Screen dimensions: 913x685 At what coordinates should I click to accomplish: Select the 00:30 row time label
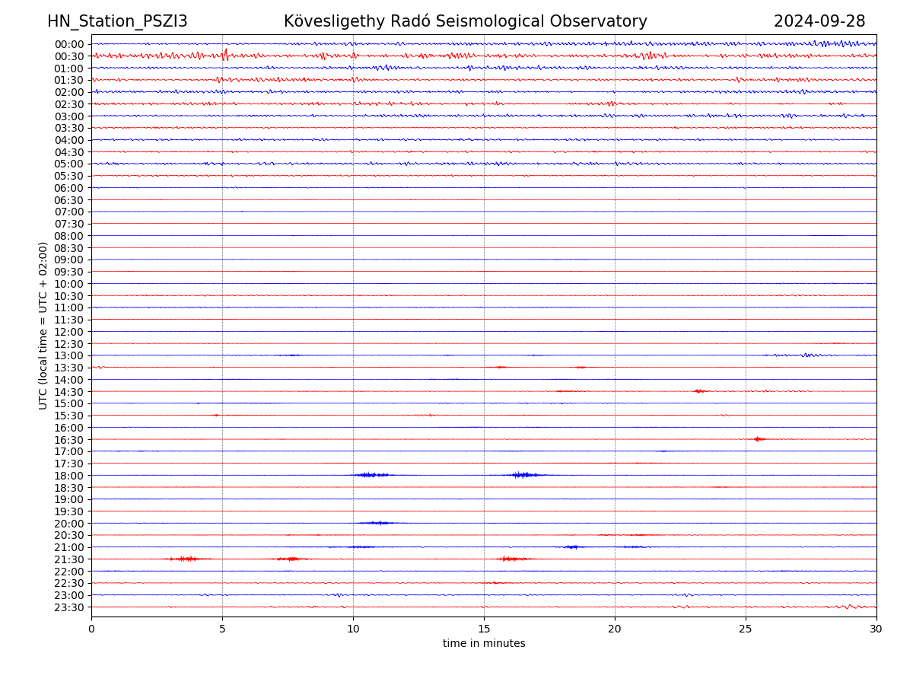coord(68,56)
